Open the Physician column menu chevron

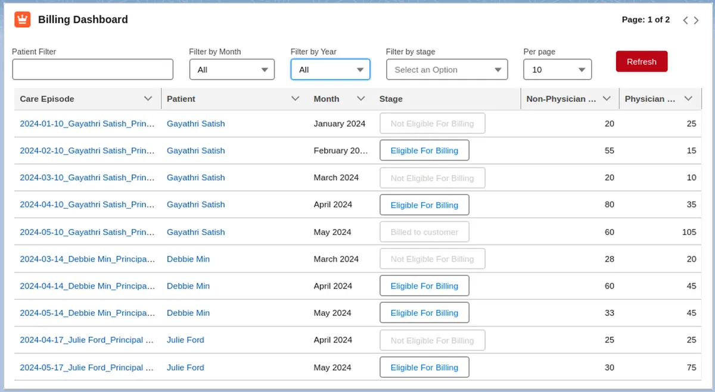pos(688,99)
